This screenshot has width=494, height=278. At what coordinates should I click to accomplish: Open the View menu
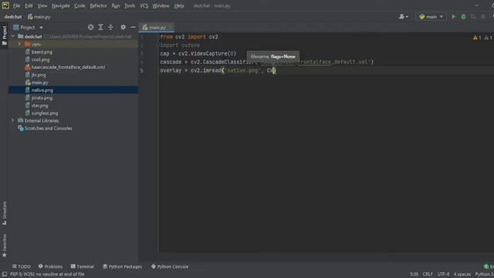(x=42, y=5)
